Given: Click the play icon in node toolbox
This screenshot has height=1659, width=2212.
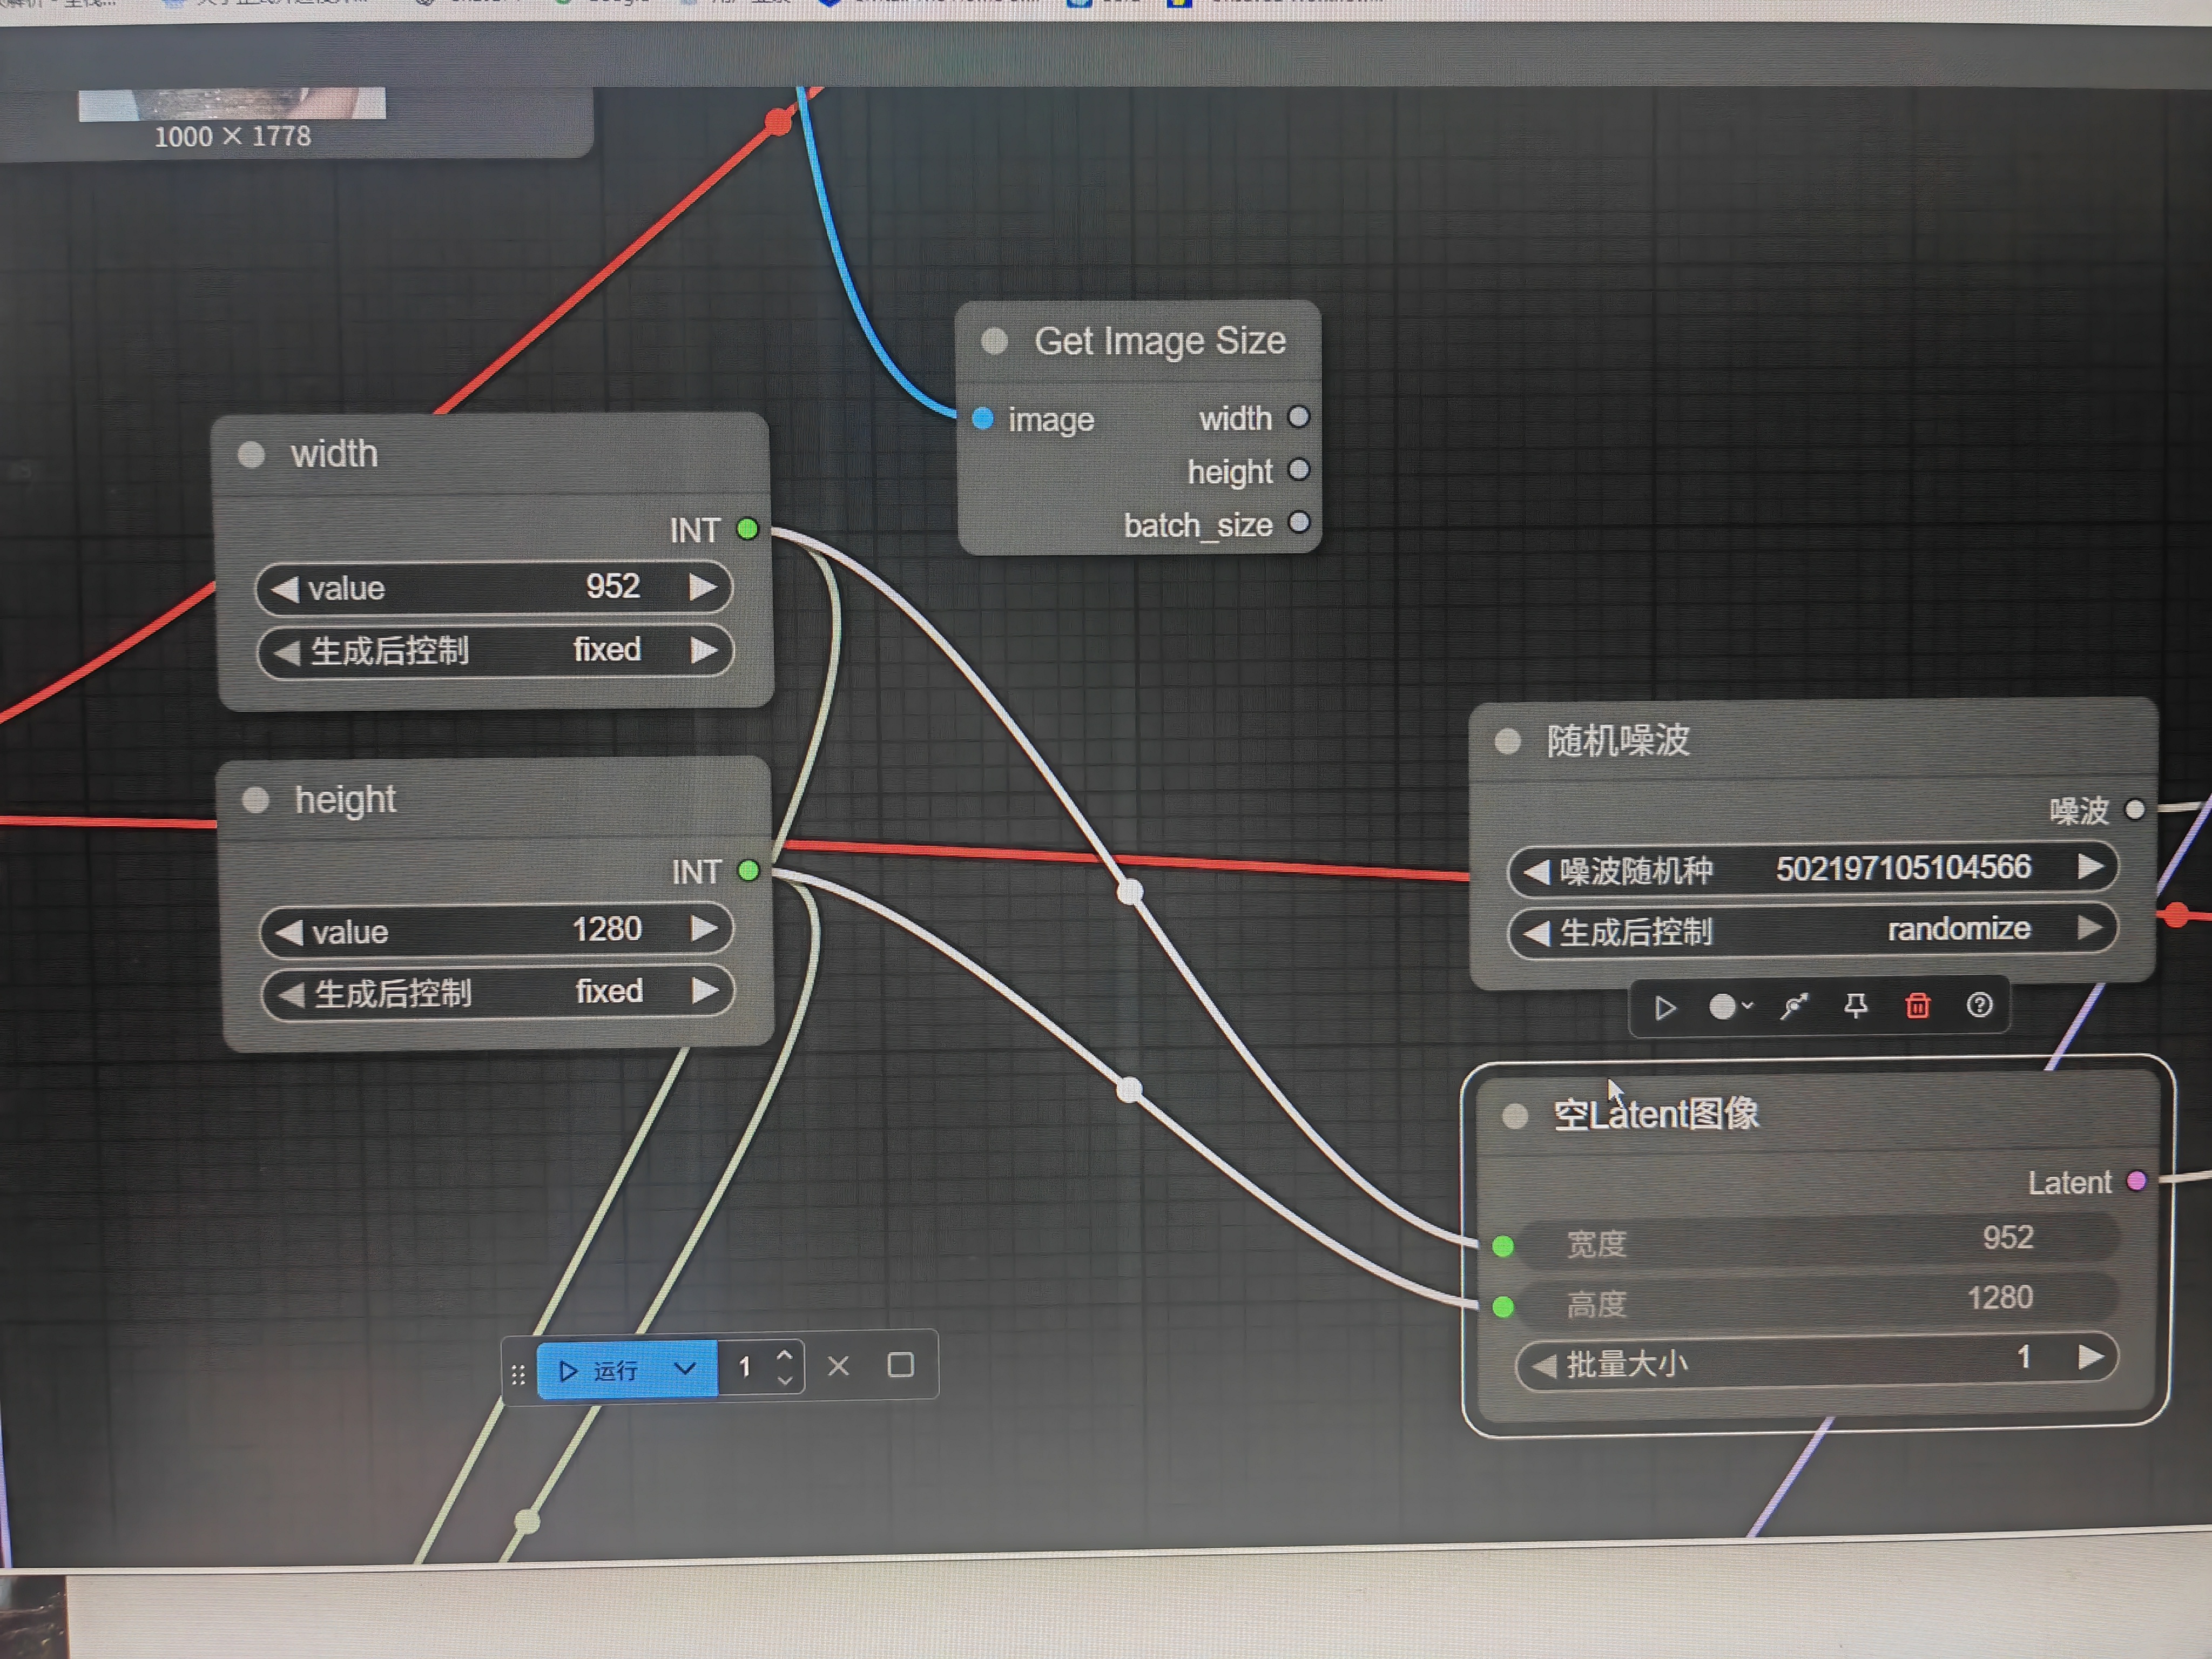Looking at the screenshot, I should [1665, 1007].
